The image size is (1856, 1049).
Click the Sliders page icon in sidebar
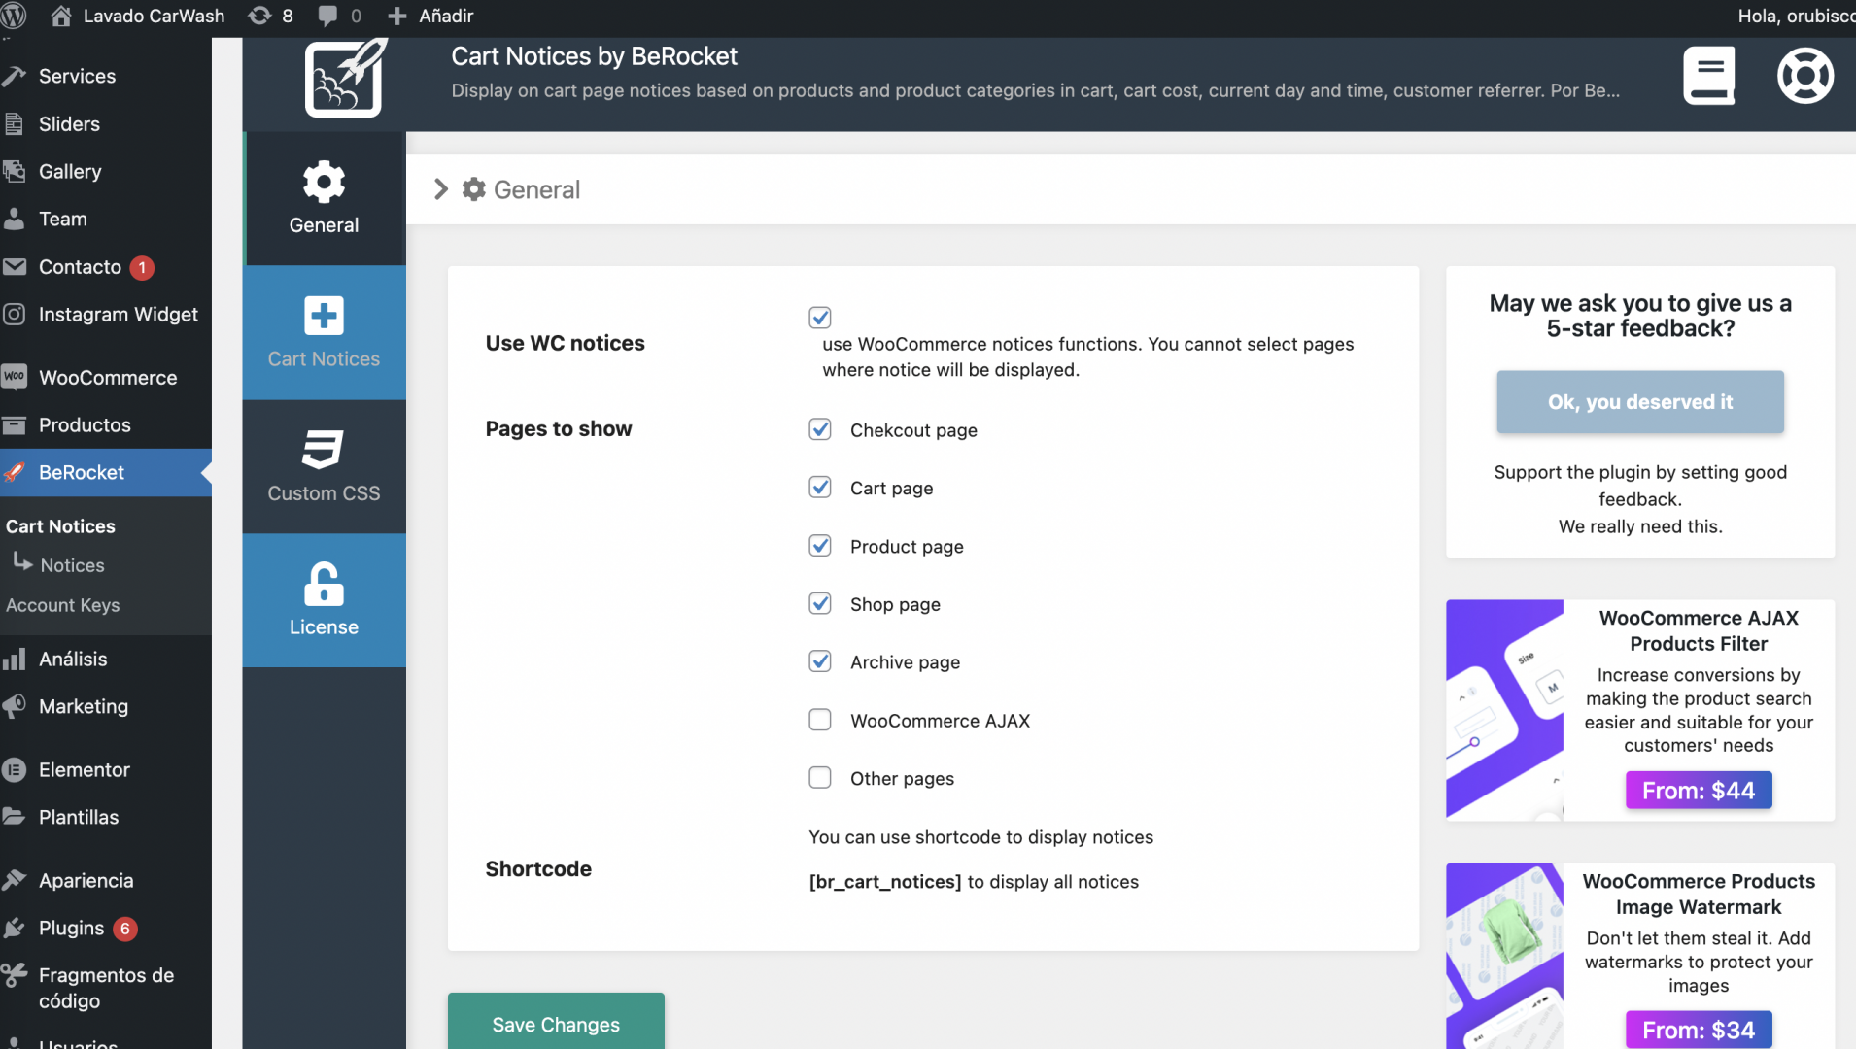14,123
